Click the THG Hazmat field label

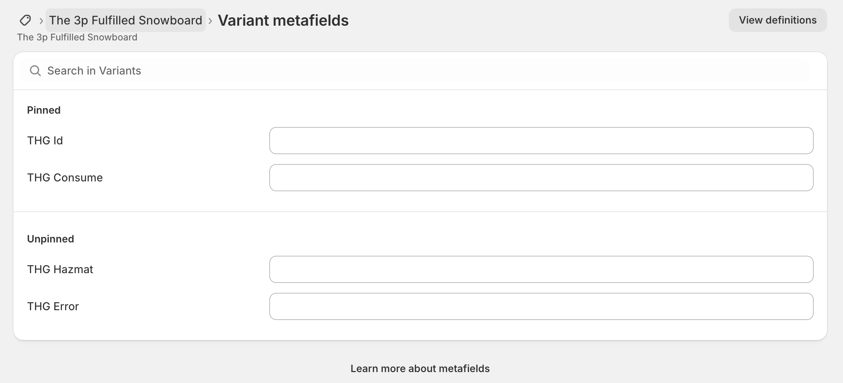60,269
